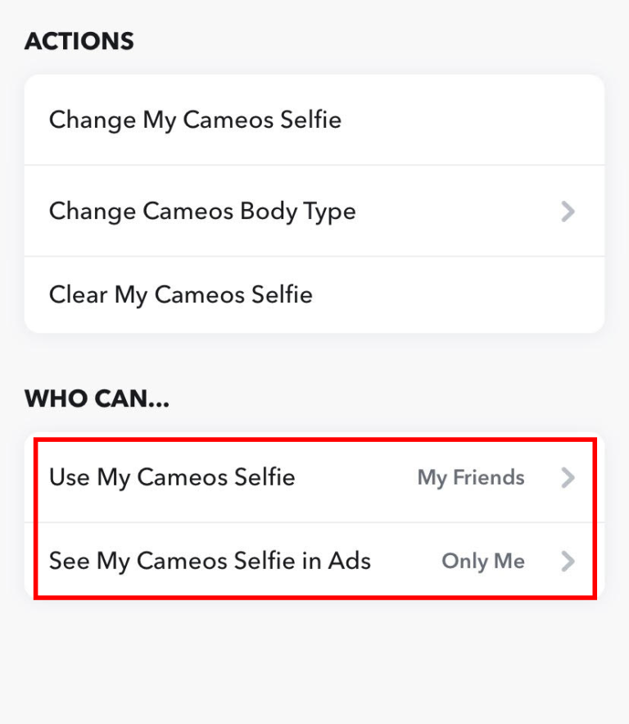Change the Only Me ads audience setting
Image resolution: width=629 pixels, height=724 pixels.
point(483,561)
